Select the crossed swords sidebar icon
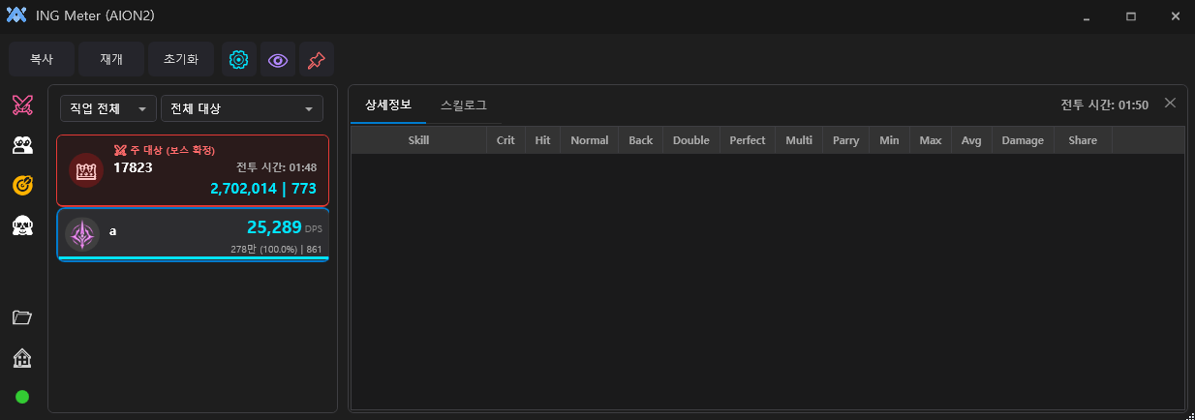The image size is (1195, 420). pos(23,105)
